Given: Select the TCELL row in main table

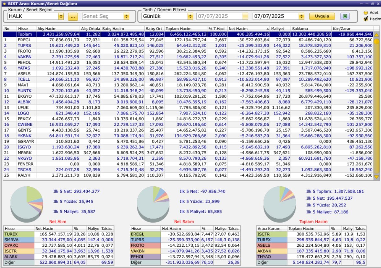Looking at the screenshot, I should 188,79.
